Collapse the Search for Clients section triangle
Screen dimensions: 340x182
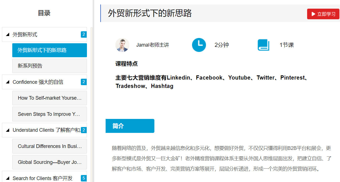click(x=8, y=178)
